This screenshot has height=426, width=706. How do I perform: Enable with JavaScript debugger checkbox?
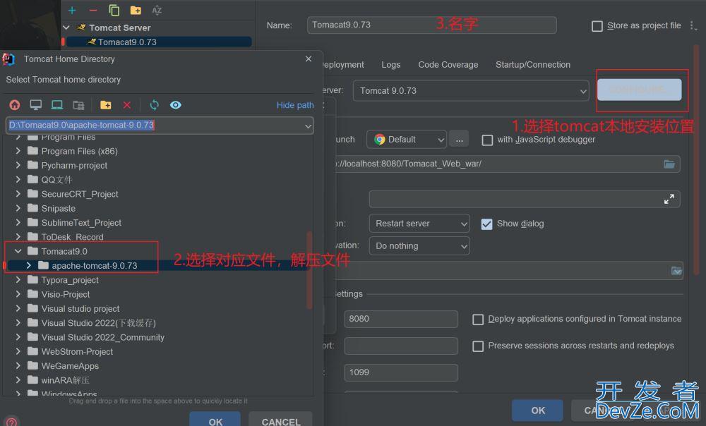pyautogui.click(x=487, y=140)
